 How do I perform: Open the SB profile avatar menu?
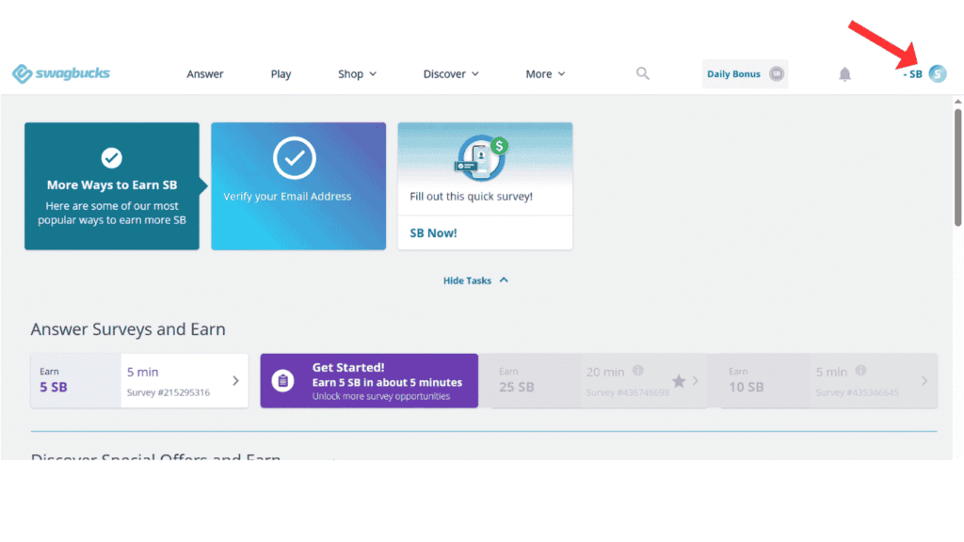[x=937, y=73]
